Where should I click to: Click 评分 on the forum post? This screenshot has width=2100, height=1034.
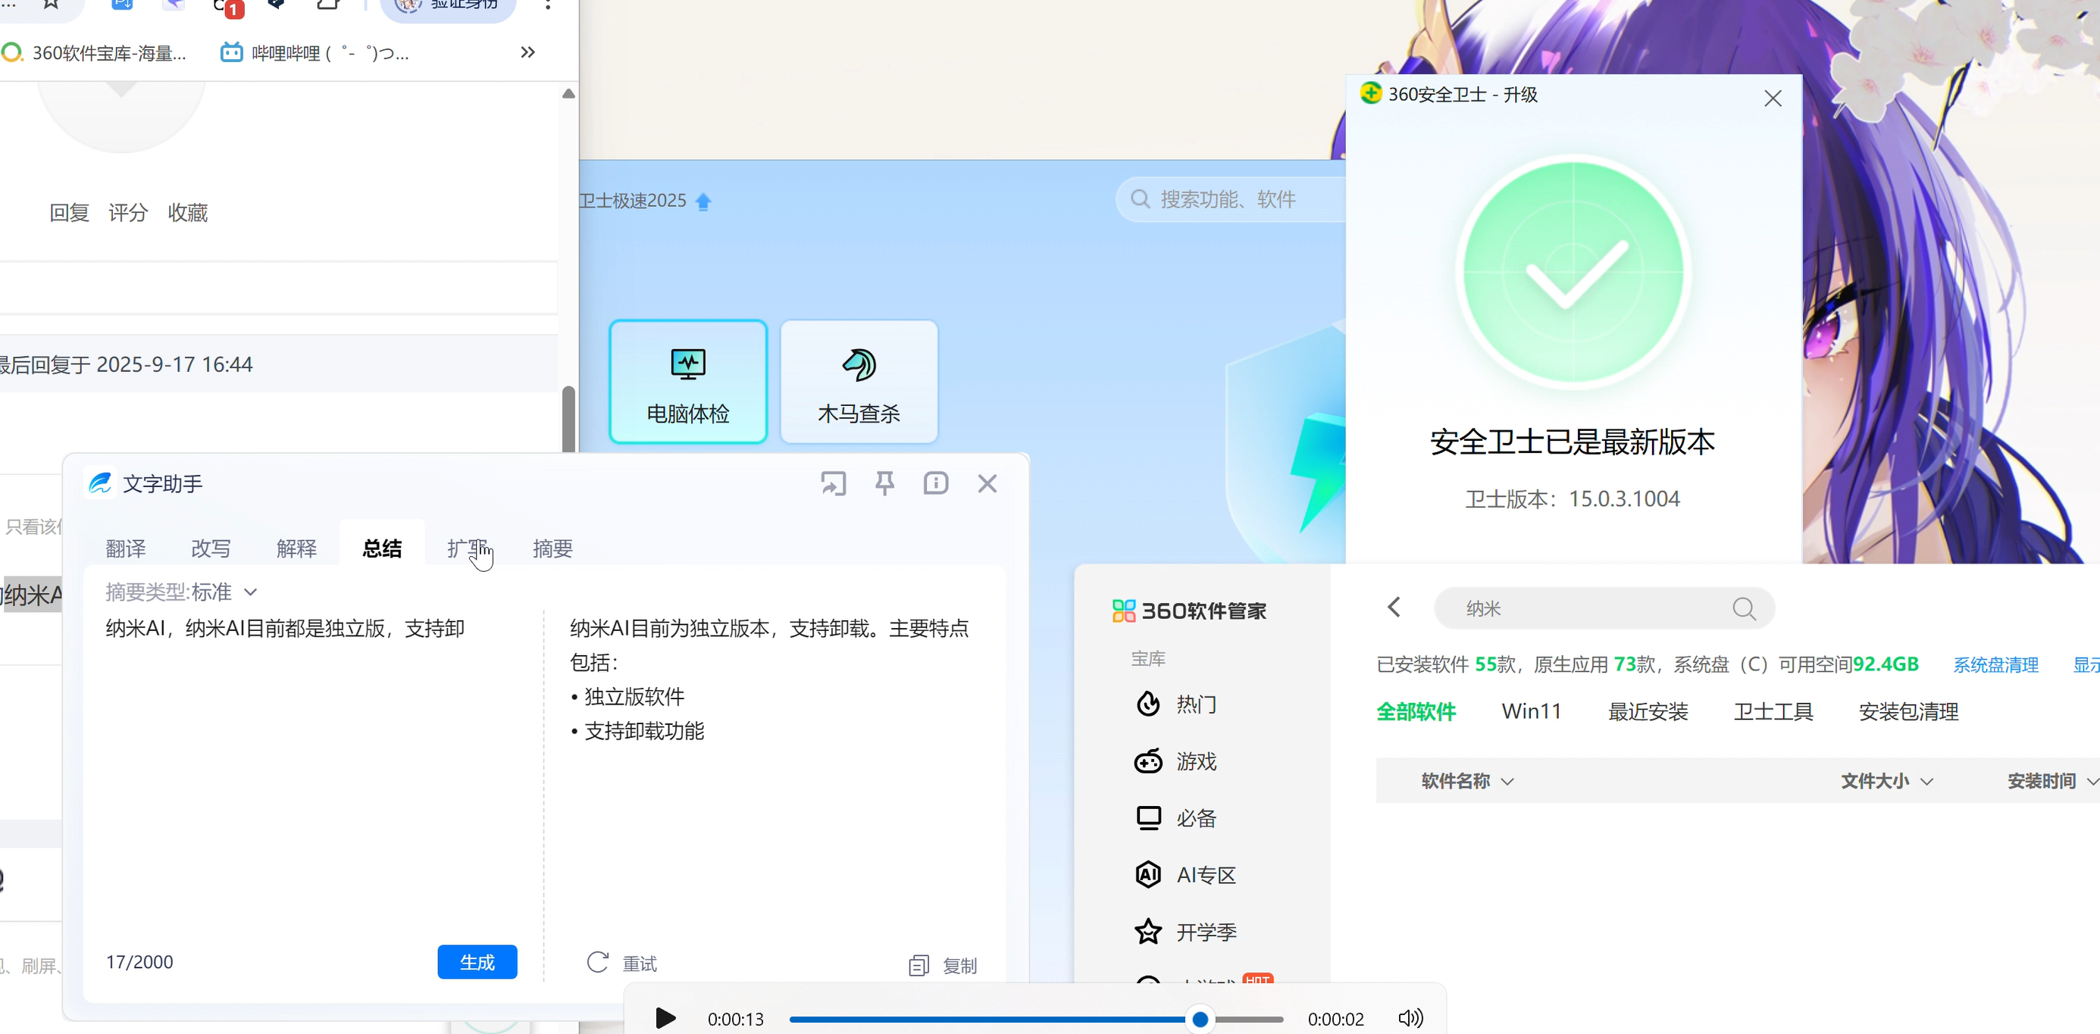[x=128, y=213]
